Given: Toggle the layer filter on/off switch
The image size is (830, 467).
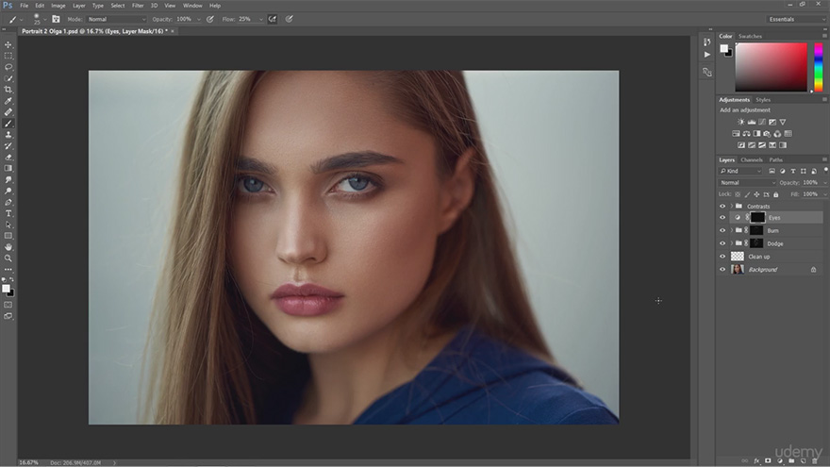Looking at the screenshot, I should coord(825,170).
